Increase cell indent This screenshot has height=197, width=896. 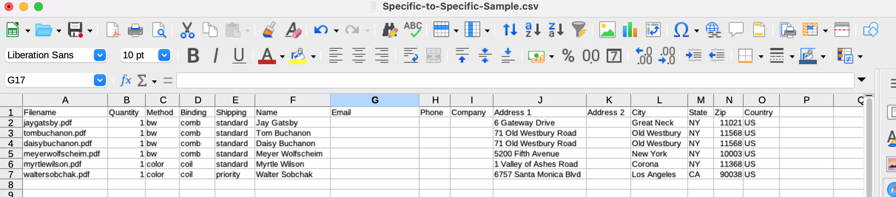point(694,56)
